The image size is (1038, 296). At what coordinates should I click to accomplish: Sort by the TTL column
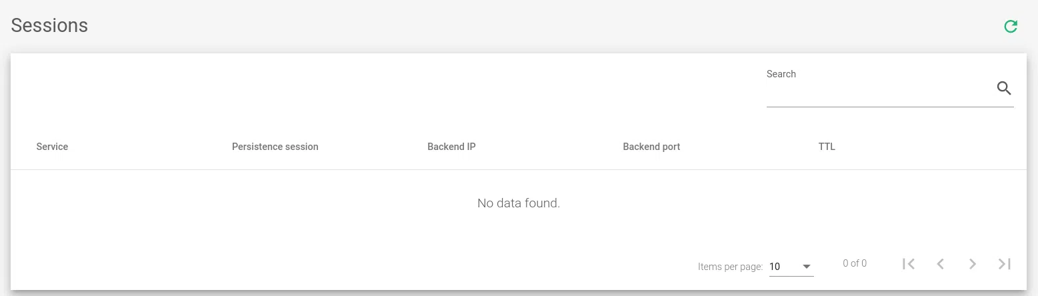827,147
